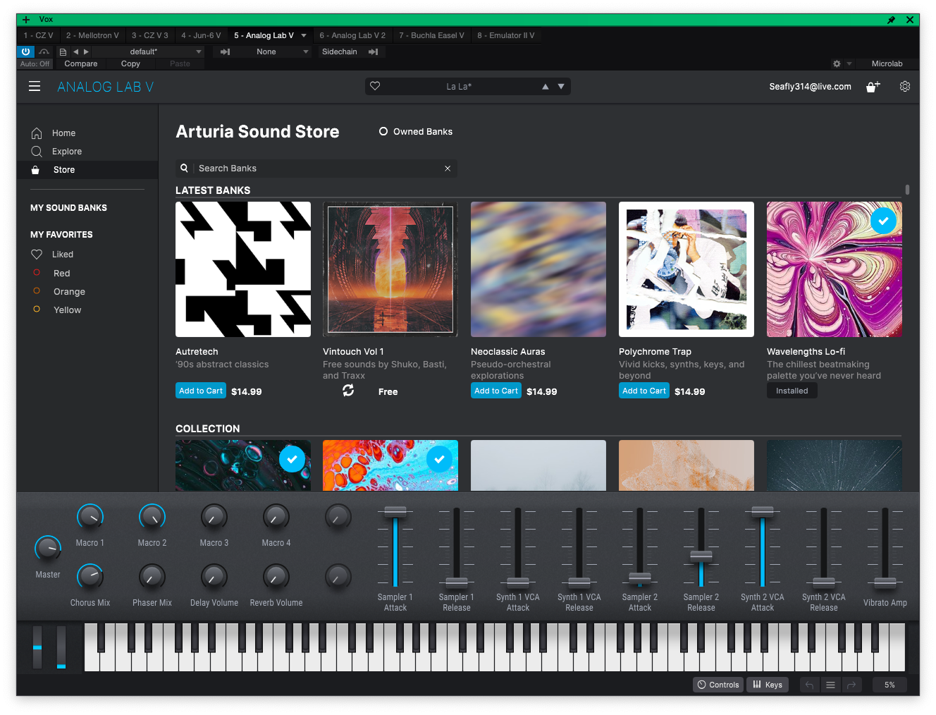Viewport: 936px width, 715px height.
Task: Click the pin icon in title bar
Action: click(891, 20)
